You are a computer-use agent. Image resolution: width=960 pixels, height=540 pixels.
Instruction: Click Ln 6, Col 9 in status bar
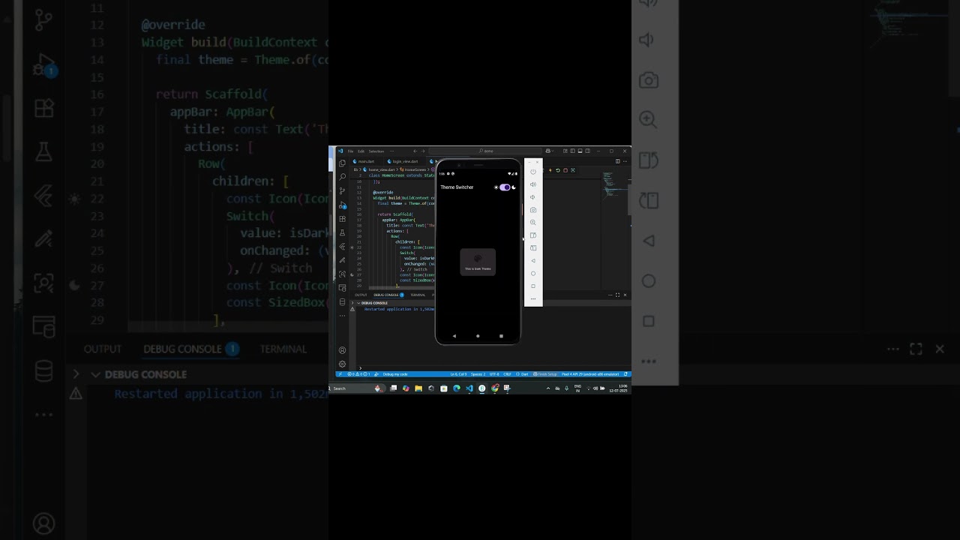tap(458, 374)
